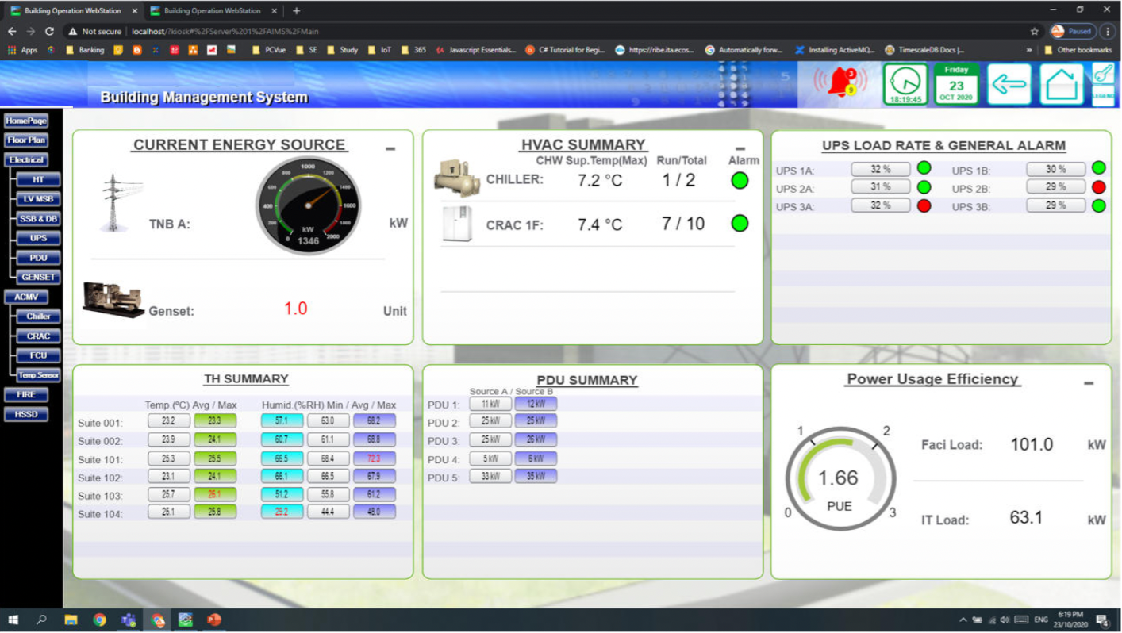Click the address bar URL
Image resolution: width=1122 pixels, height=633 pixels.
(225, 31)
